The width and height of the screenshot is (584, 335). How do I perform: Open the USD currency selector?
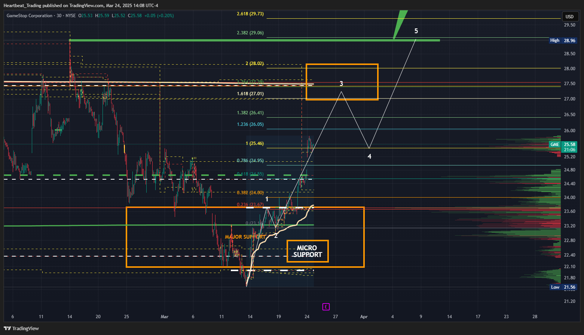569,16
